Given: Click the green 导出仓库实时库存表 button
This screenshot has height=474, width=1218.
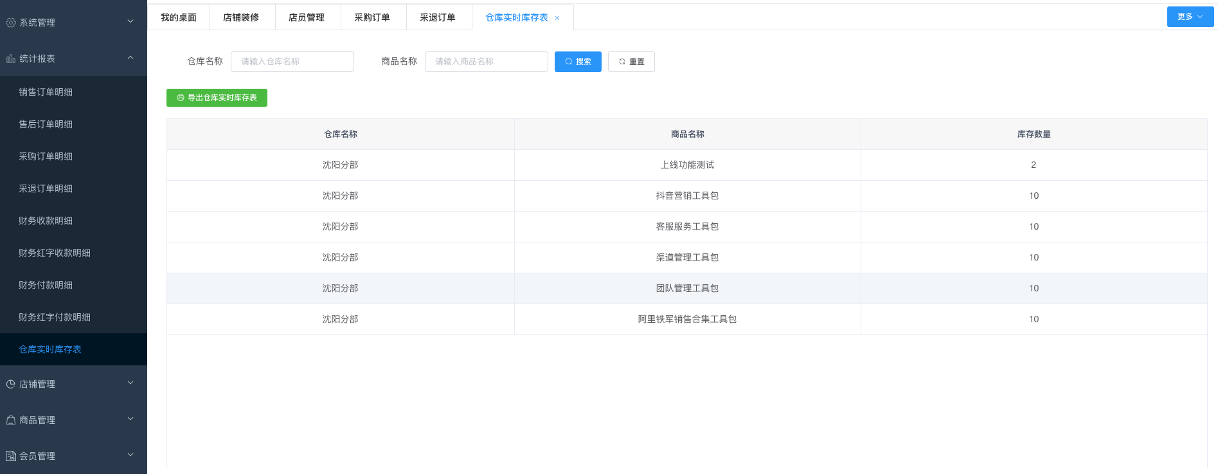Looking at the screenshot, I should [x=217, y=98].
